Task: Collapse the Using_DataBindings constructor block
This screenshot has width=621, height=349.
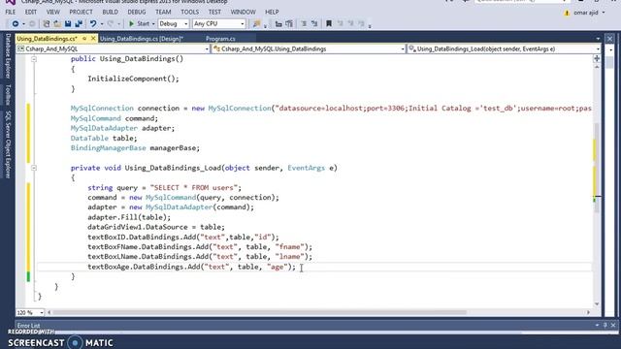Action: coord(34,59)
